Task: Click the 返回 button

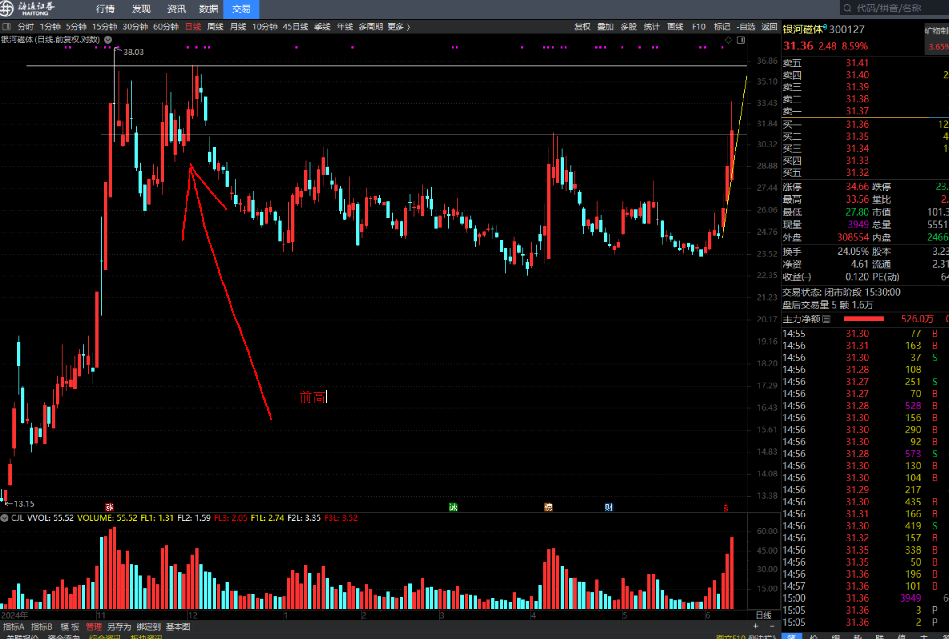Action: tap(769, 27)
